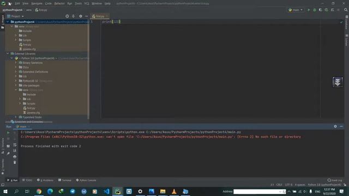The width and height of the screenshot is (349, 196).
Task: Expand Binary Skeletons node
Action: [16, 63]
